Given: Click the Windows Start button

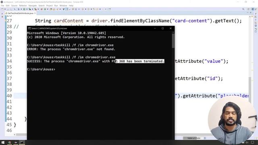Looking at the screenshot, I should point(3,142).
